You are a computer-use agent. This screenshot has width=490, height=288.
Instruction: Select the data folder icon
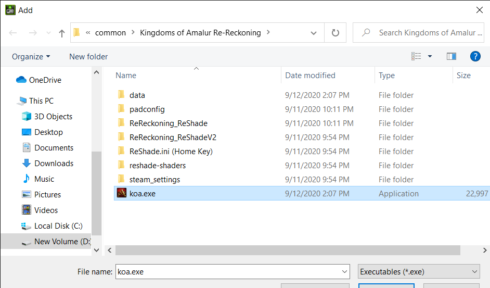coord(121,95)
